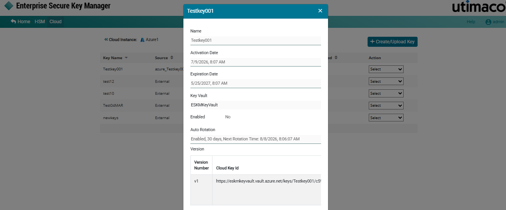Click the Expiration Date field

[x=256, y=83]
